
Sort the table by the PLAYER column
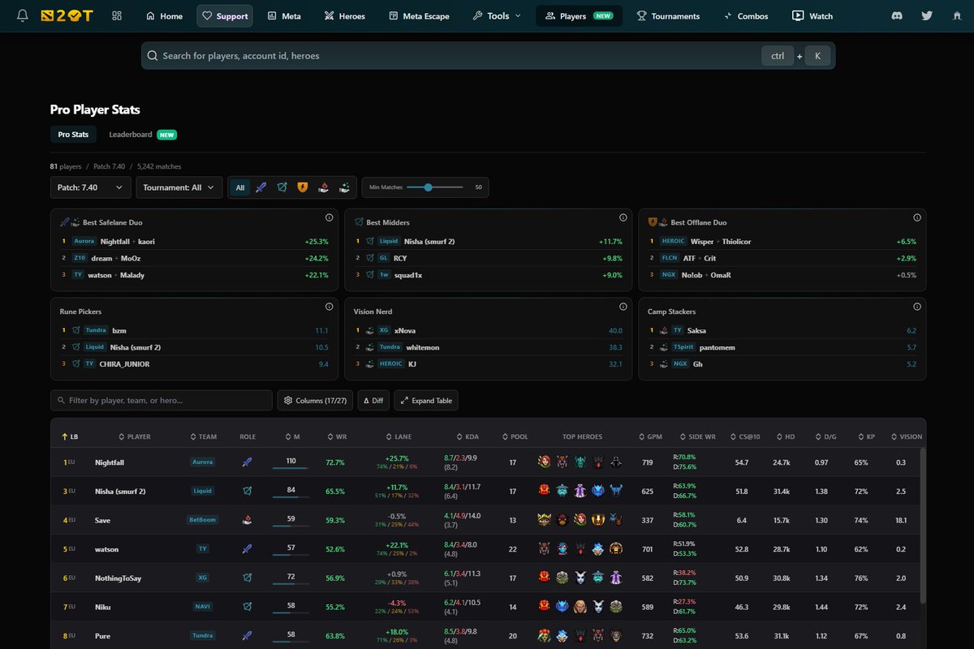click(135, 436)
